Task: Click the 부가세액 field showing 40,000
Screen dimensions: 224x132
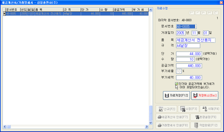Action: point(189,78)
